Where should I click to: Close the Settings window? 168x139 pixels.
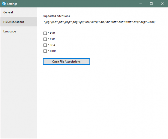pos(162,4)
